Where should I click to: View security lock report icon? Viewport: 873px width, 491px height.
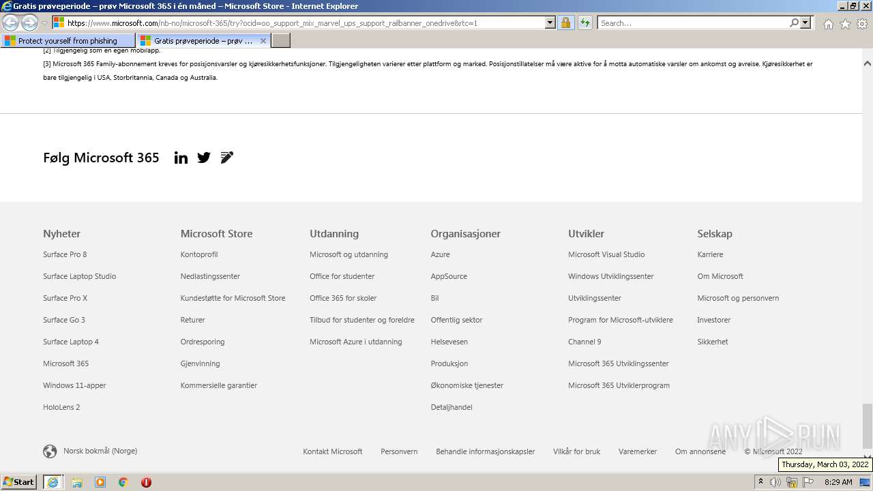tap(565, 23)
